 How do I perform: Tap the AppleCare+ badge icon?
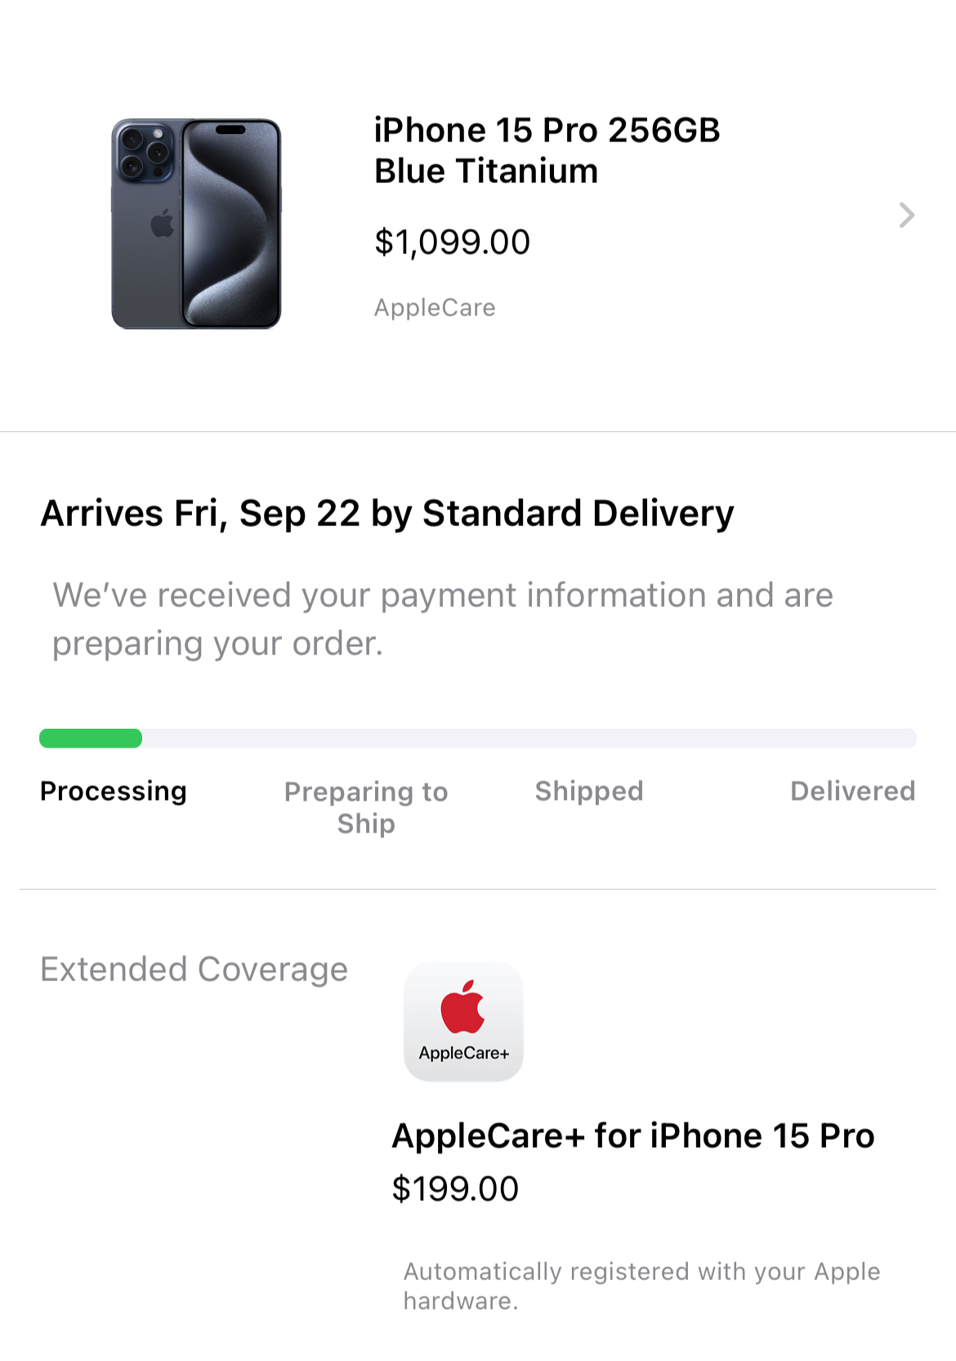(x=463, y=1022)
